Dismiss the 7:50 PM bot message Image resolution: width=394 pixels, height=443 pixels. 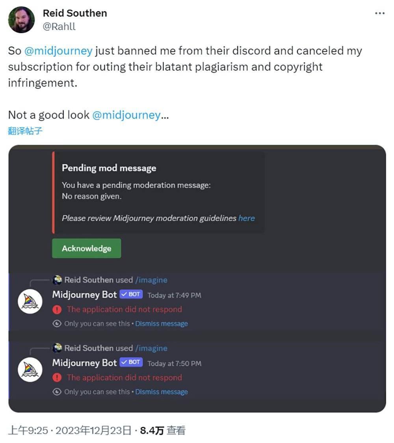tap(162, 392)
